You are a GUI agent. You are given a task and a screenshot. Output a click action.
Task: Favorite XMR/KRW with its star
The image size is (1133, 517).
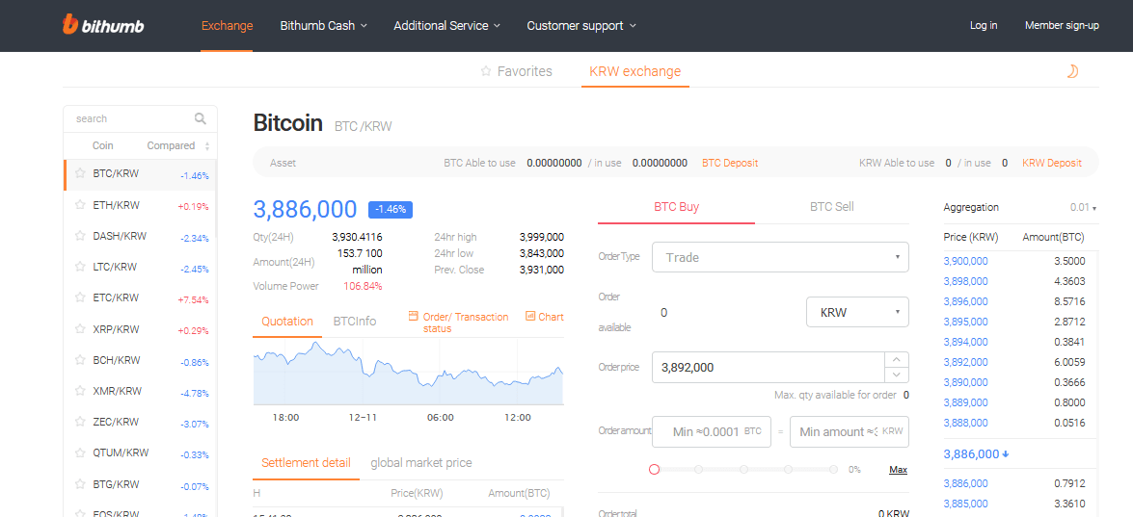click(x=80, y=391)
